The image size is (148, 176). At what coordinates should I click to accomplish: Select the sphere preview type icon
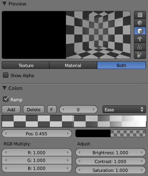(140, 23)
